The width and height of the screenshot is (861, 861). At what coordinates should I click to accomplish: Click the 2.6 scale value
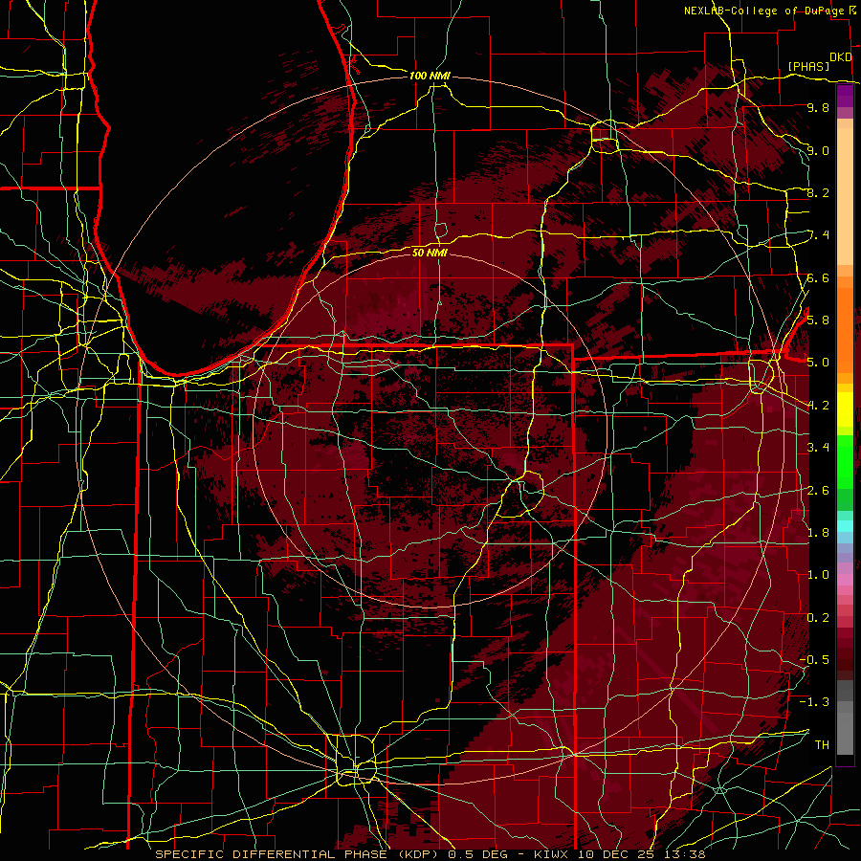818,490
